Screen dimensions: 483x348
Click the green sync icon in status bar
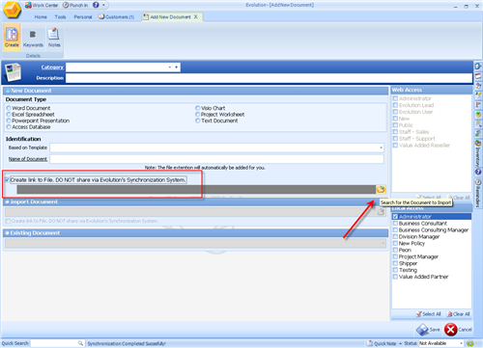470,343
